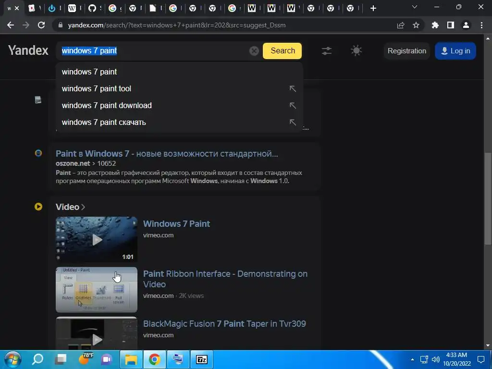This screenshot has width=492, height=369.
Task: Choose the "windows 7 paint" suggestion
Action: coord(179,72)
